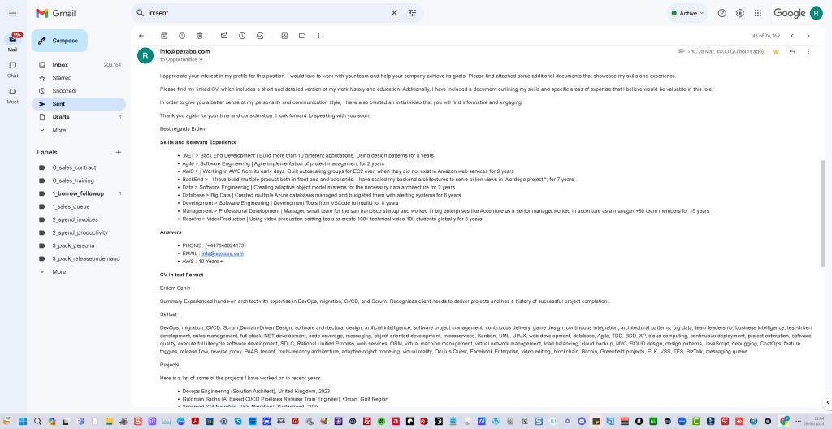The height and width of the screenshot is (429, 832).
Task: Open the Windows Start menu
Action: click(x=24, y=422)
